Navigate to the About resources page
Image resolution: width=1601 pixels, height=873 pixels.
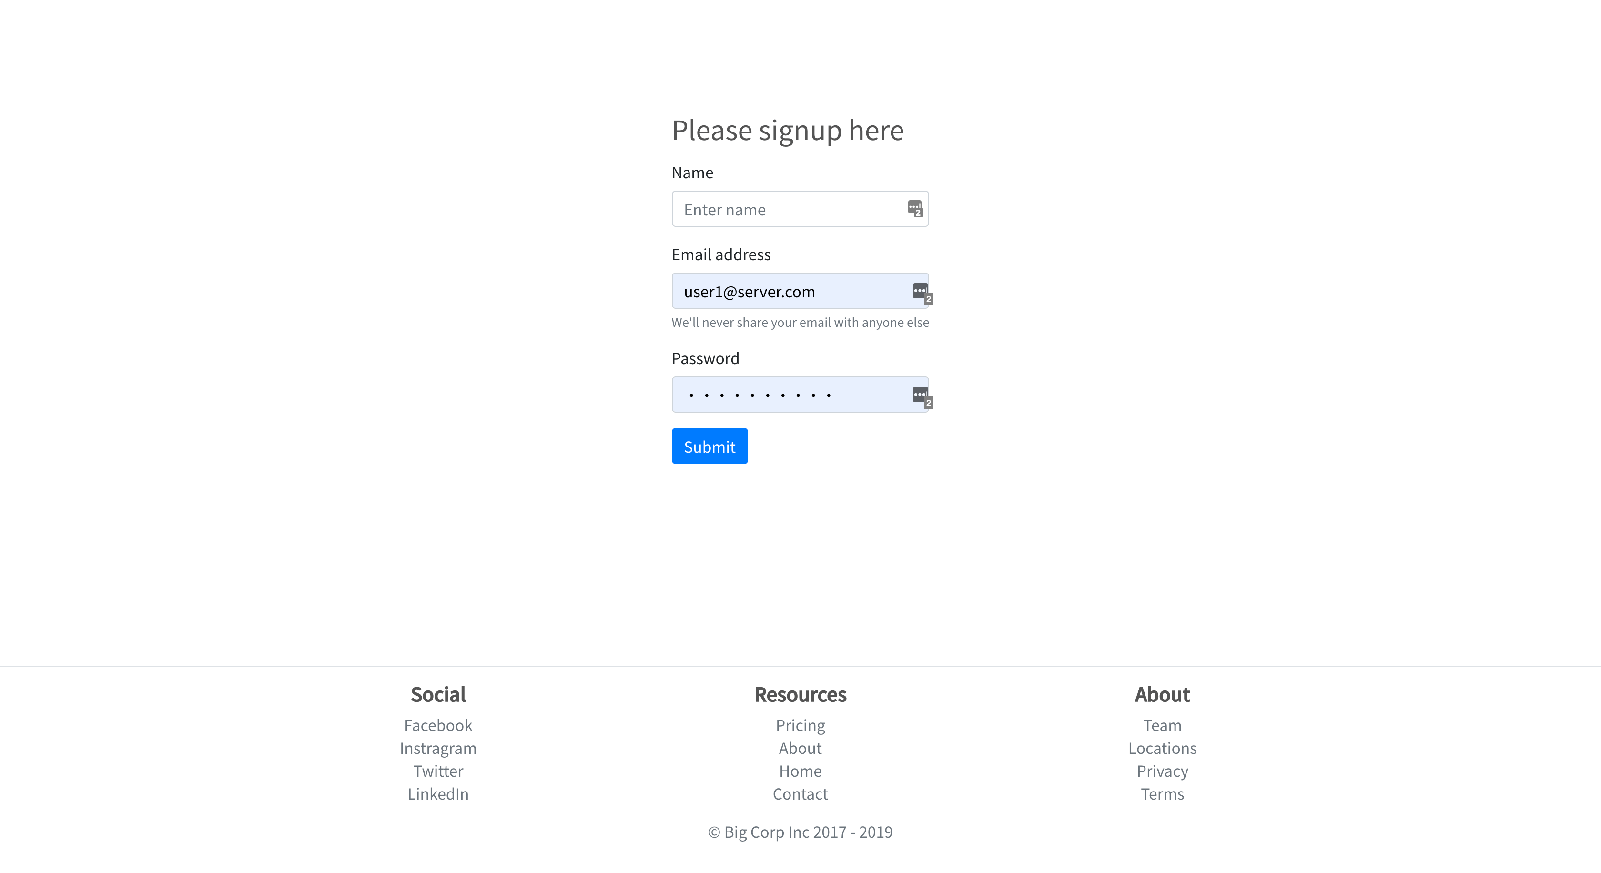[800, 747]
